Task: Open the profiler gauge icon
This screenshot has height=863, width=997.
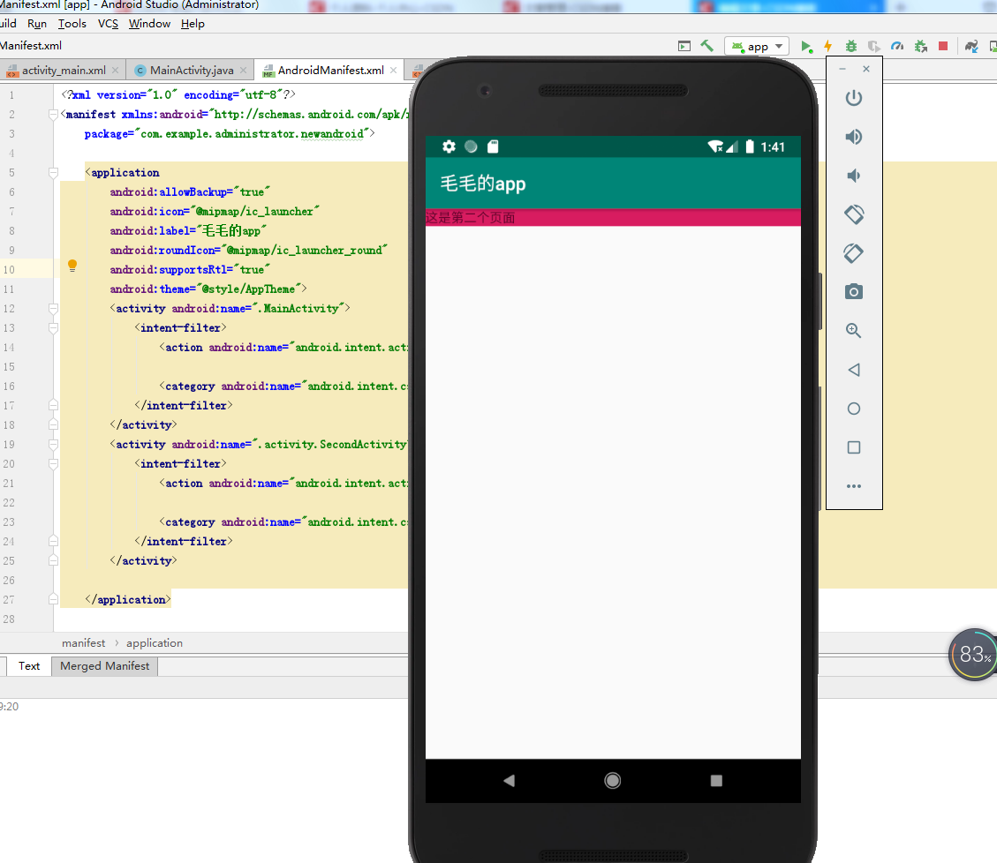Action: coord(897,46)
